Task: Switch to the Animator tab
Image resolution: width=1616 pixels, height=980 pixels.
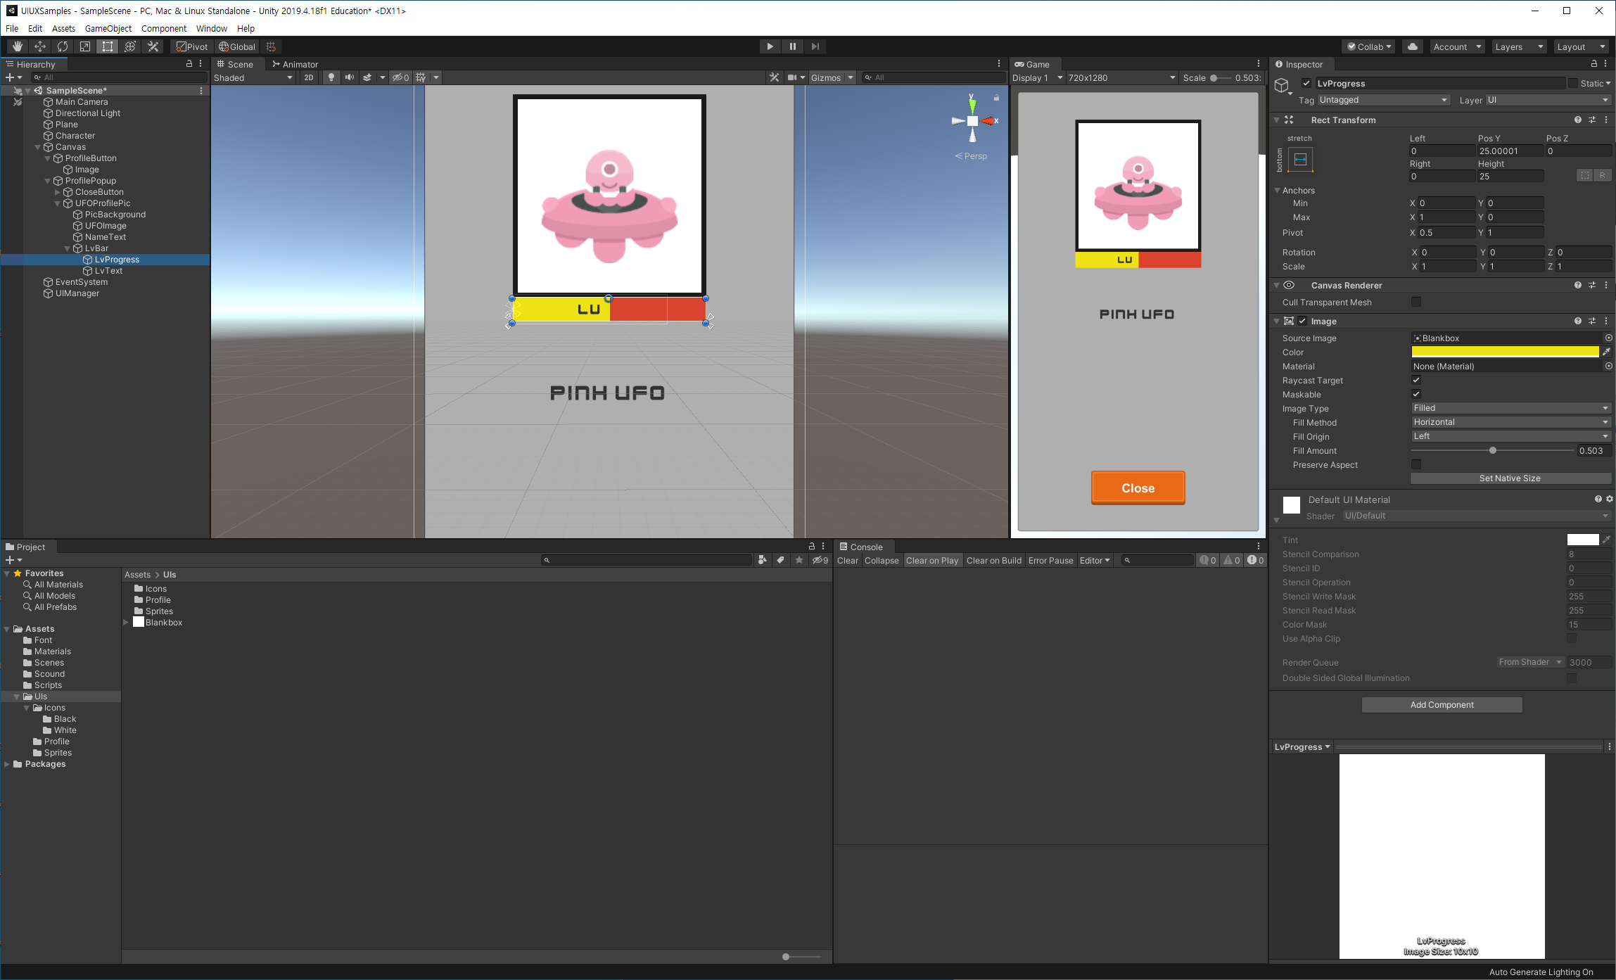Action: (x=295, y=64)
